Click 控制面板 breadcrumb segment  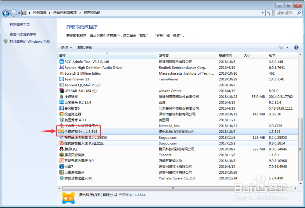coord(40,13)
